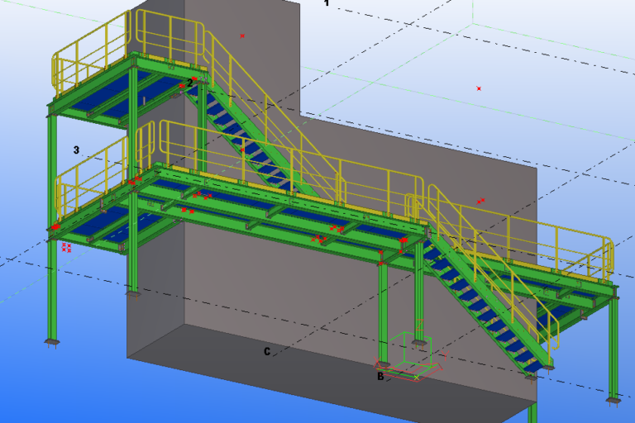635x423 pixels.
Task: Select the green work plane coordinate box
Action: 411,353
